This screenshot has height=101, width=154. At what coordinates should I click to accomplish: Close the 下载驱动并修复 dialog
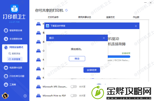136,26
